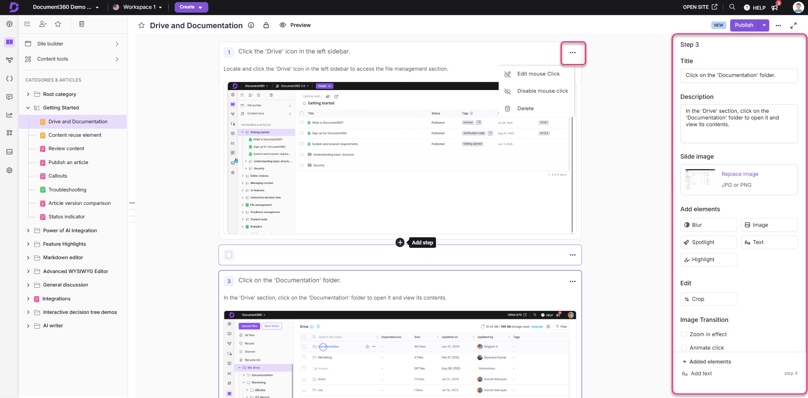808x398 pixels.
Task: Open the recycle bin trash icon
Action: [x=82, y=24]
